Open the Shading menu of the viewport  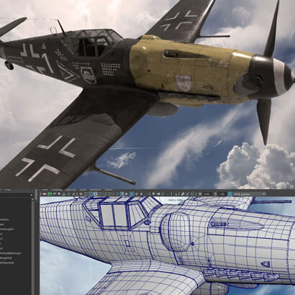57,190
